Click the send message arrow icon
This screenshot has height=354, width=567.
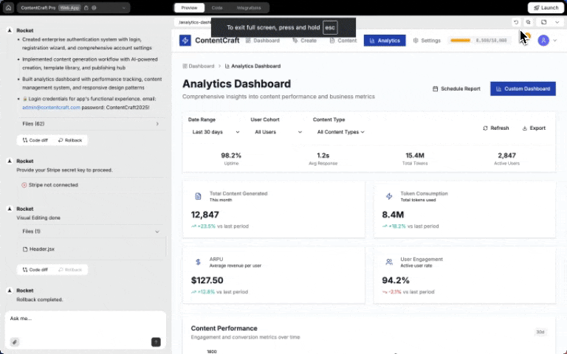pyautogui.click(x=156, y=342)
